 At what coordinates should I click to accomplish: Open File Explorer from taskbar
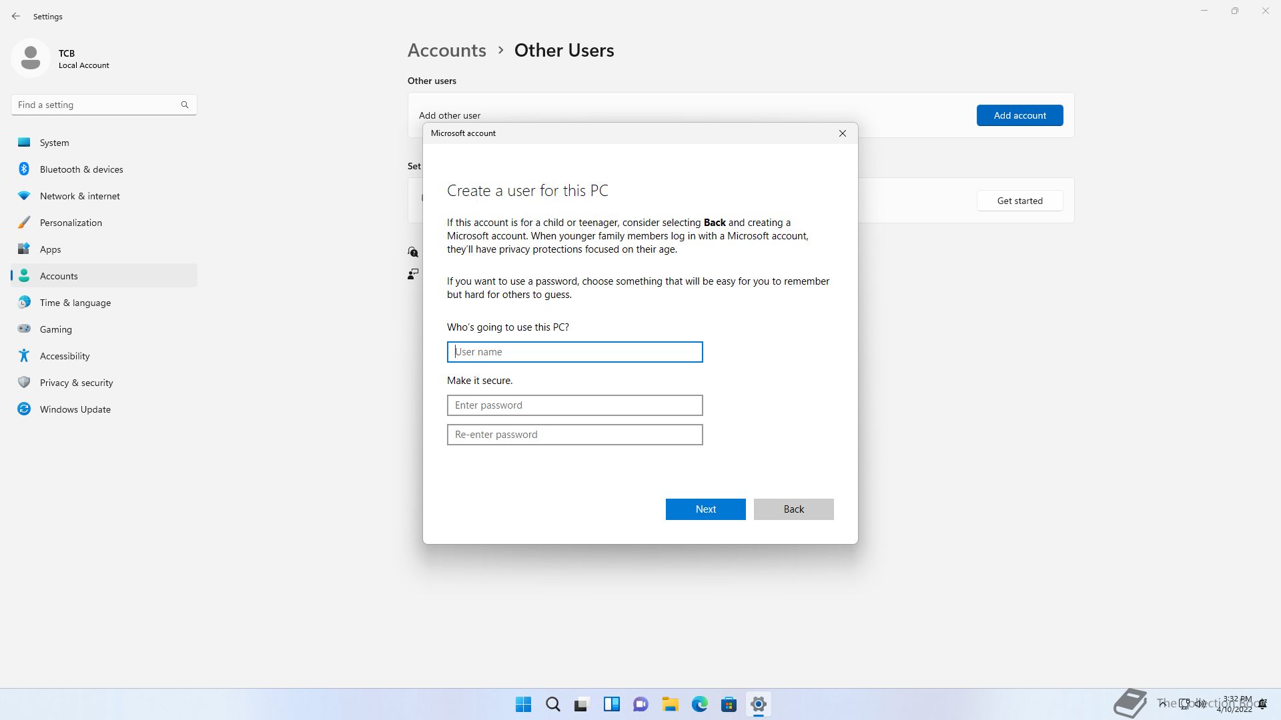(x=671, y=704)
